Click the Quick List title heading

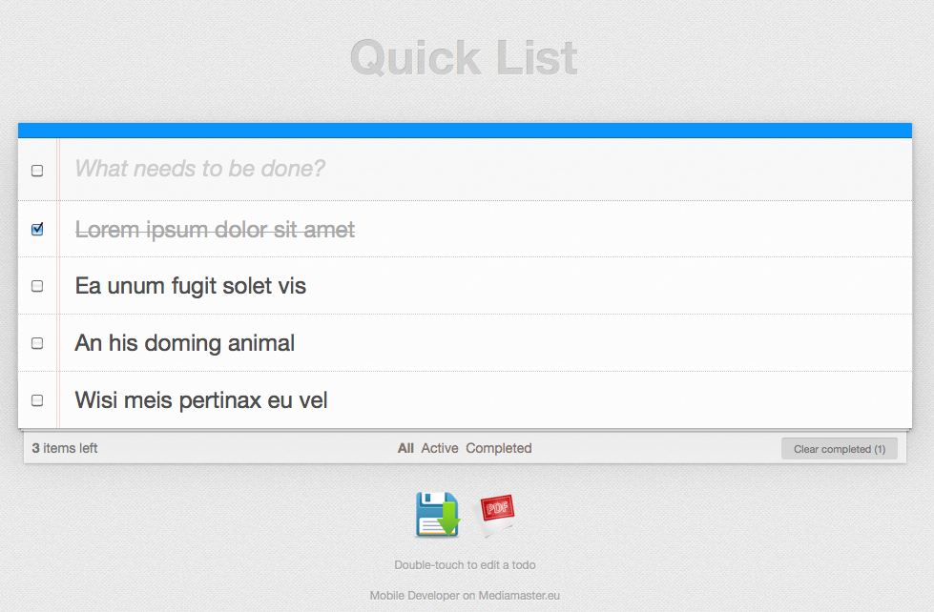click(465, 58)
